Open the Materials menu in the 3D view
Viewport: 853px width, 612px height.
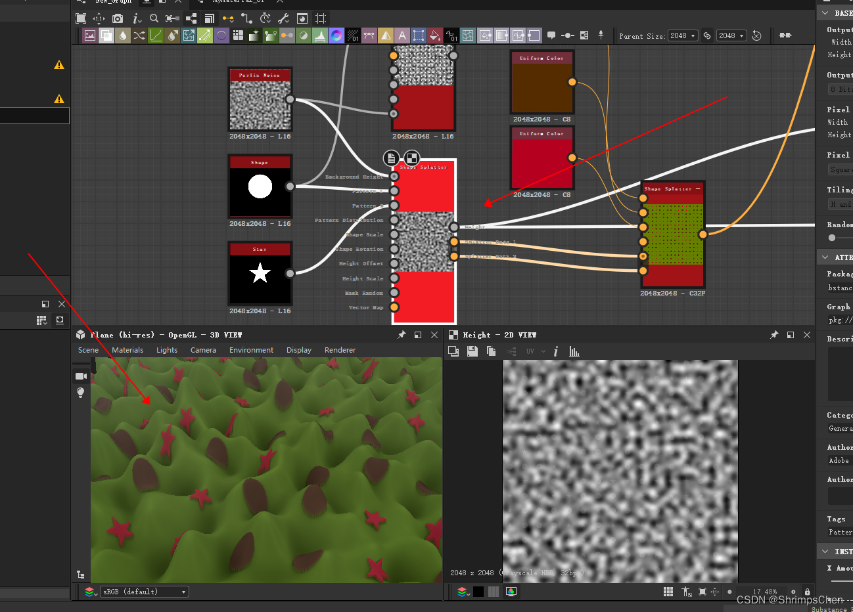[x=127, y=350]
